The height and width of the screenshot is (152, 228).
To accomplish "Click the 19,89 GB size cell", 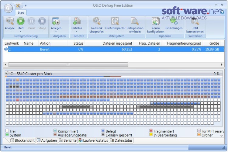I will (x=212, y=49).
